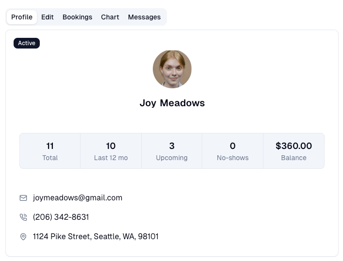Select the Total appointments stat
343x261 pixels.
pos(50,151)
